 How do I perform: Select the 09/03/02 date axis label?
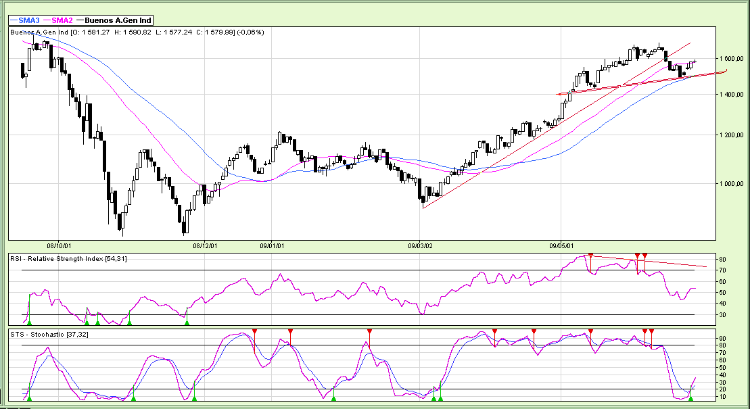pos(420,246)
